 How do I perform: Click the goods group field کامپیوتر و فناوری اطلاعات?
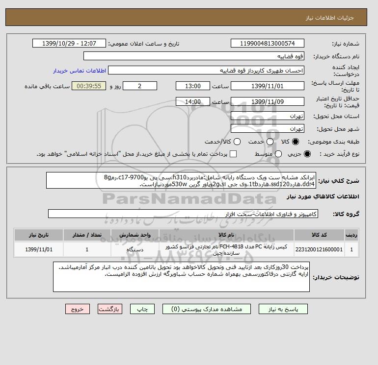click(x=183, y=214)
